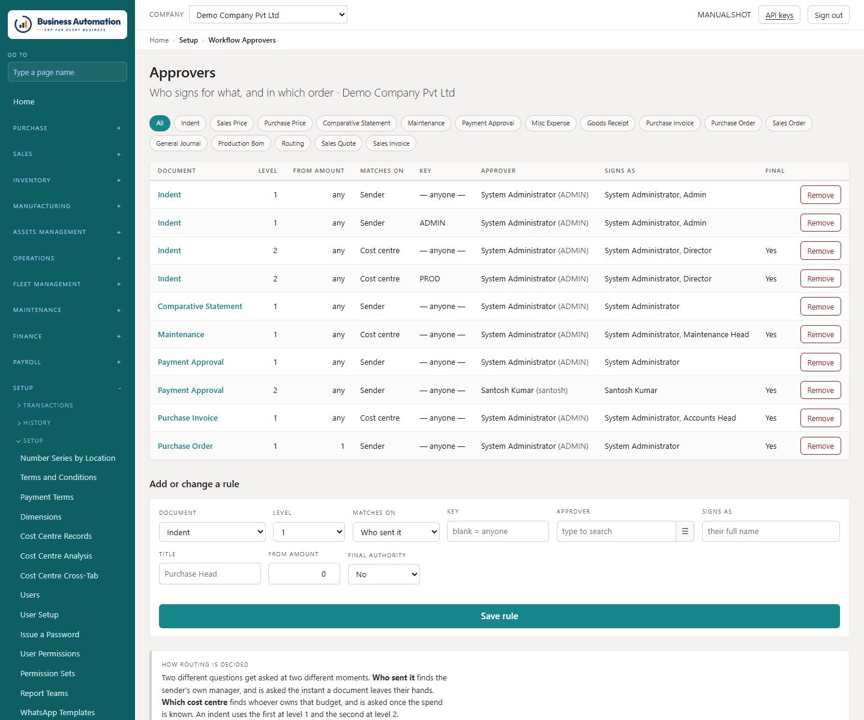864x720 pixels.
Task: Expand the Inventory sidebar section
Action: (x=67, y=181)
